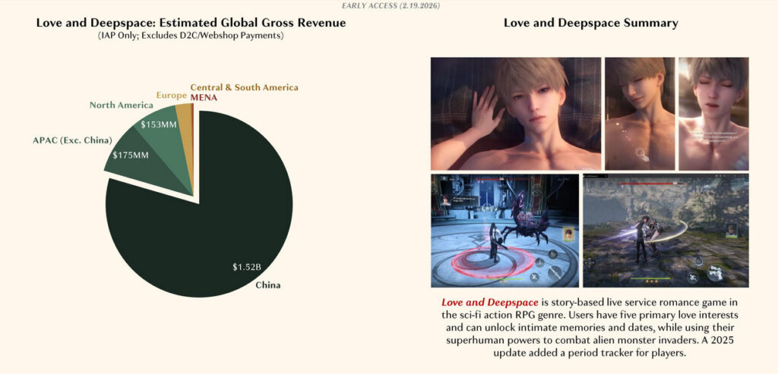The height and width of the screenshot is (374, 778).
Task: Click the red Love and Deepspace italic title
Action: tap(490, 302)
